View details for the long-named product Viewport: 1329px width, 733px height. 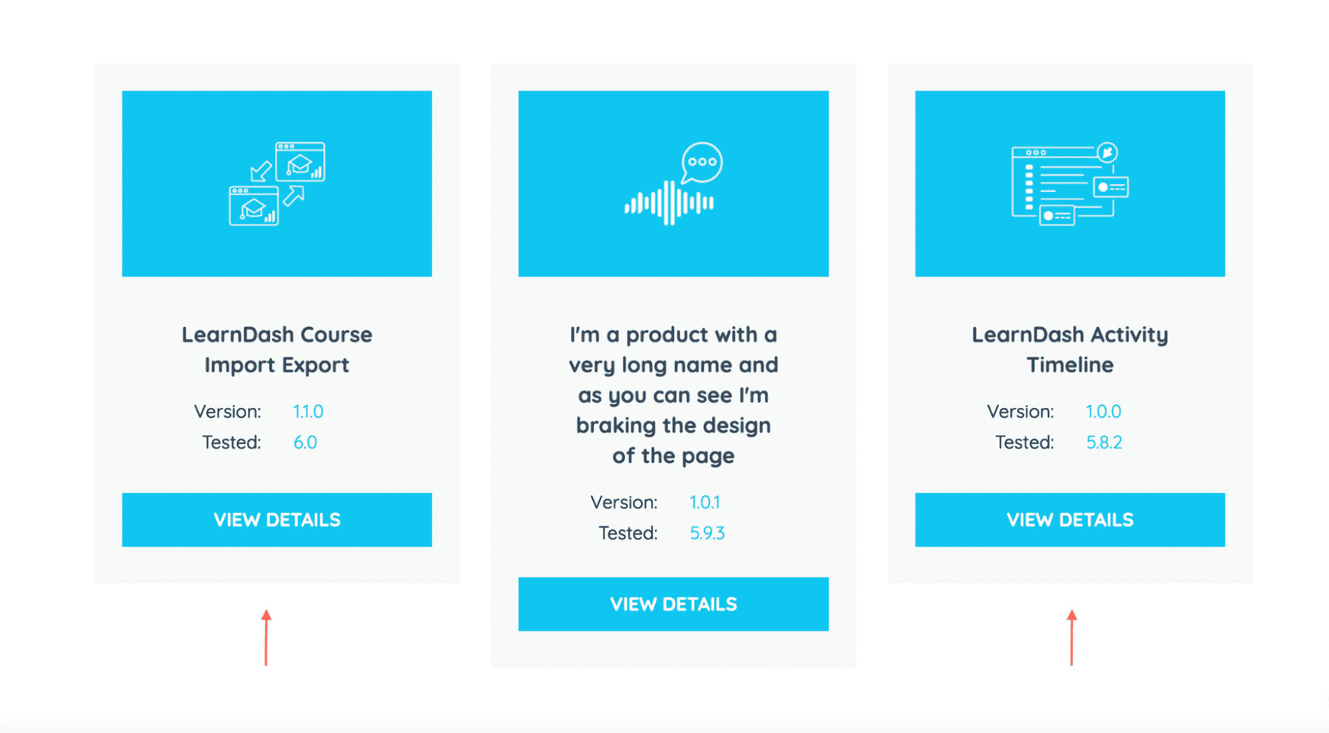tap(673, 604)
